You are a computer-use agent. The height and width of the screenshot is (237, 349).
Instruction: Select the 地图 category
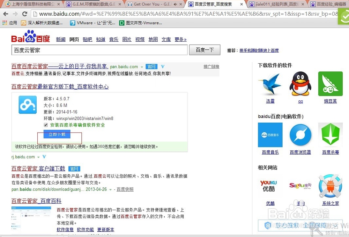click(153, 39)
